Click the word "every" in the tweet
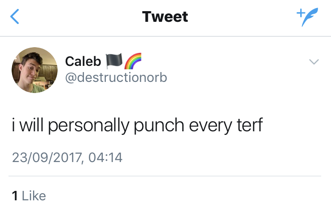 click(x=209, y=127)
